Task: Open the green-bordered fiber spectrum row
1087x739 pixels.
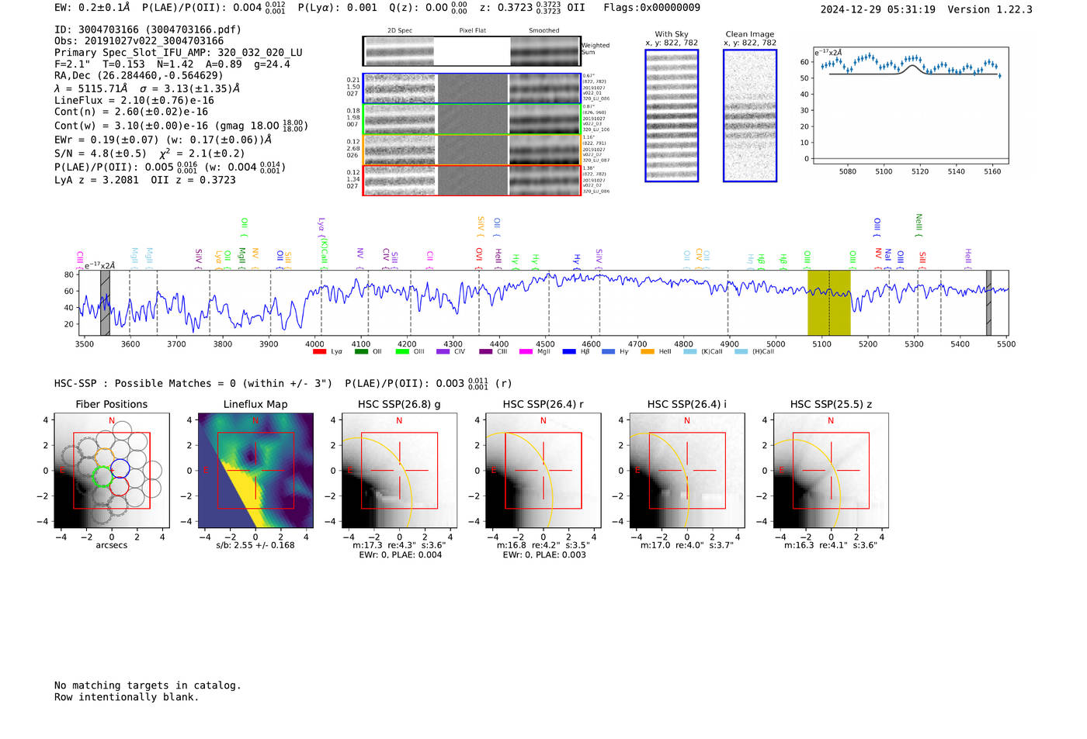Action: (x=471, y=119)
